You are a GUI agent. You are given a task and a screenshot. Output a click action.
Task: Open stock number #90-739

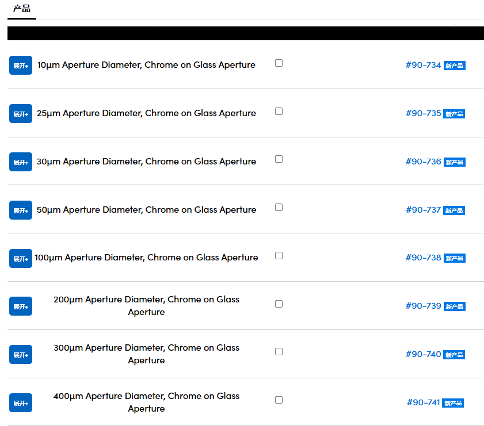[x=423, y=306]
